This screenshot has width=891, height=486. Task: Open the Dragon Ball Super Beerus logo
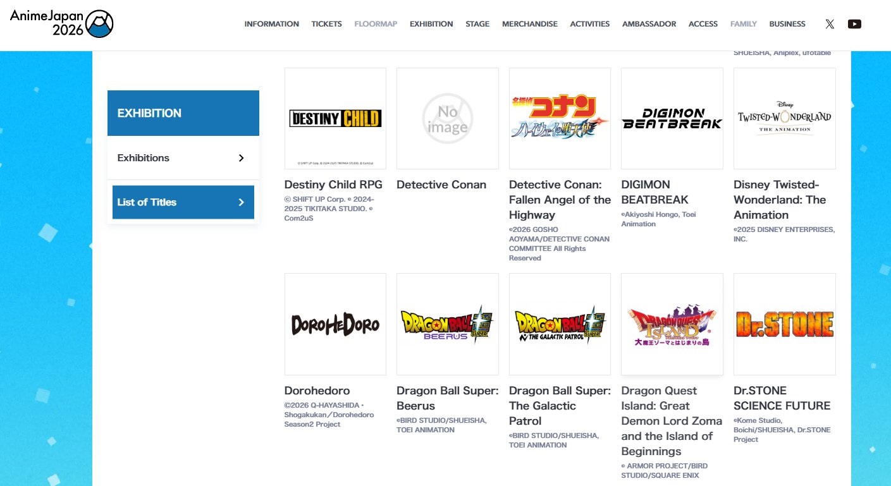pos(447,324)
